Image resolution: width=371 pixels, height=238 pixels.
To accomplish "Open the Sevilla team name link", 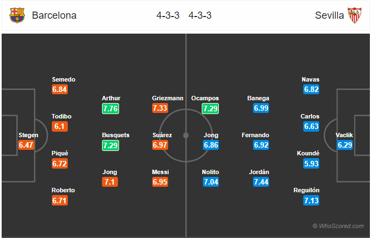I will coord(329,15).
